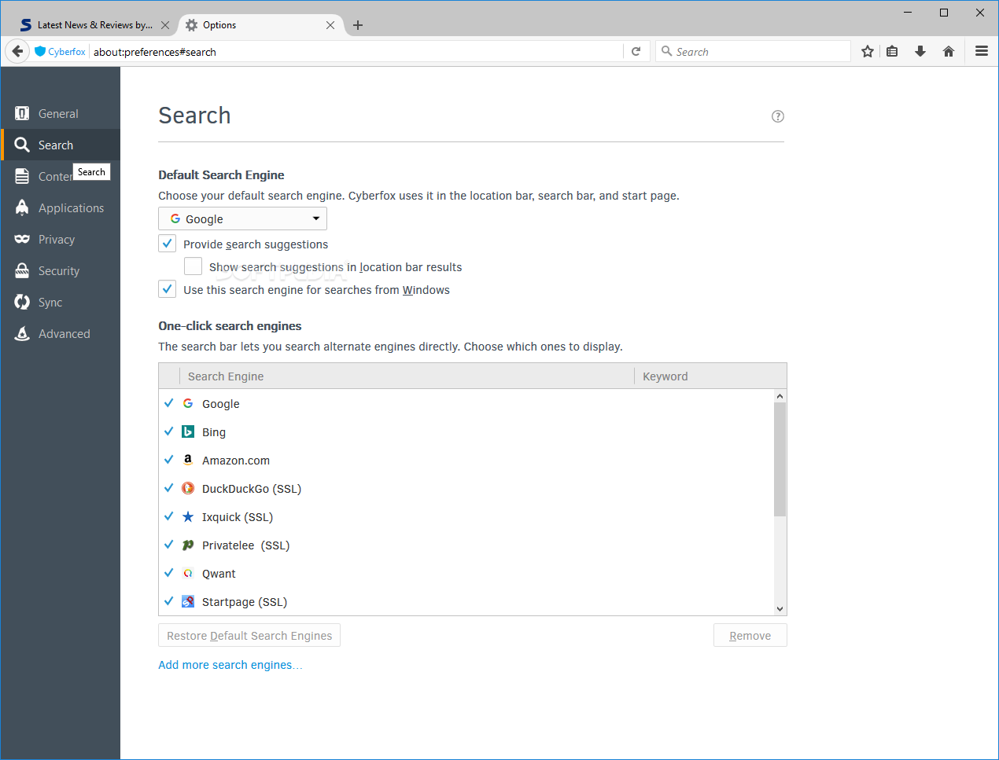Click the Google icon in engine list
999x760 pixels.
point(188,403)
